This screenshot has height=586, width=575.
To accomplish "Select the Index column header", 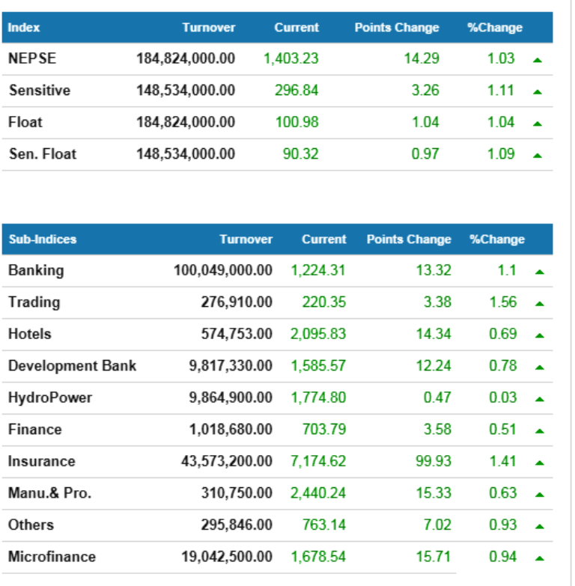I will (x=24, y=28).
